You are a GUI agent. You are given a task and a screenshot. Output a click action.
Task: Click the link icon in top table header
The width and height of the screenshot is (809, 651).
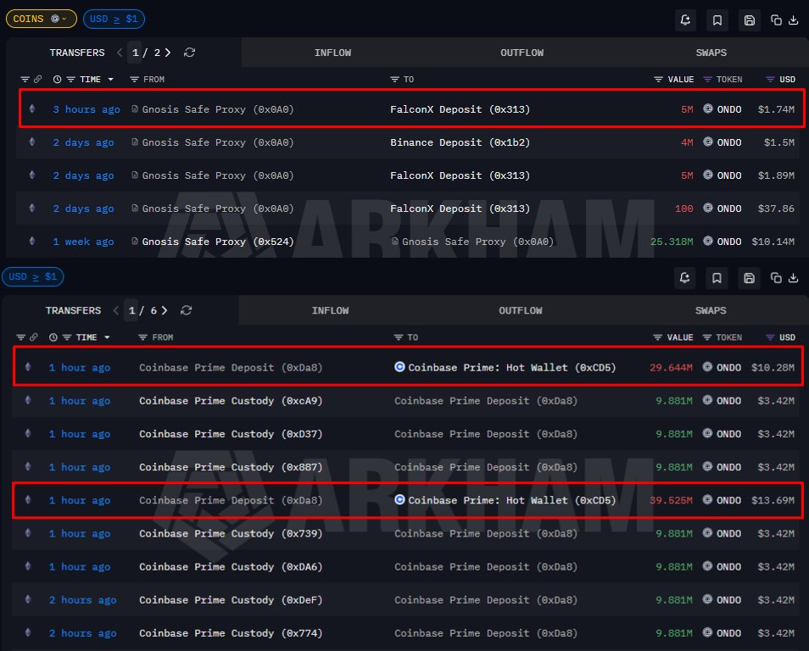coord(37,80)
